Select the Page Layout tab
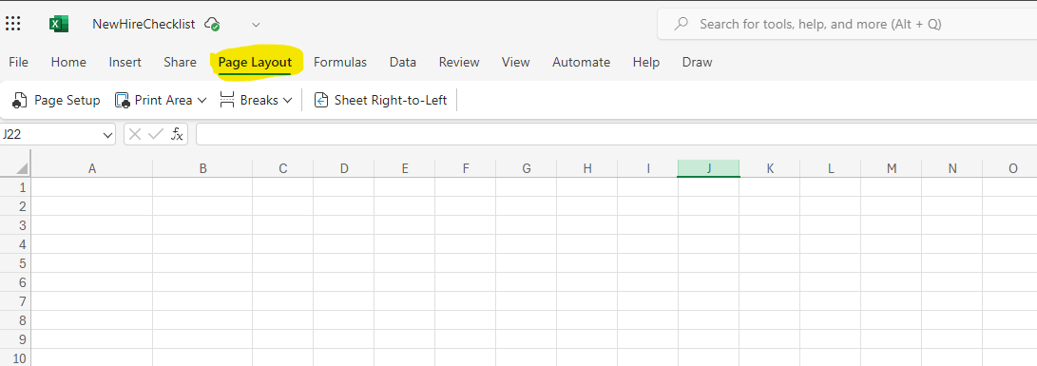 point(256,62)
